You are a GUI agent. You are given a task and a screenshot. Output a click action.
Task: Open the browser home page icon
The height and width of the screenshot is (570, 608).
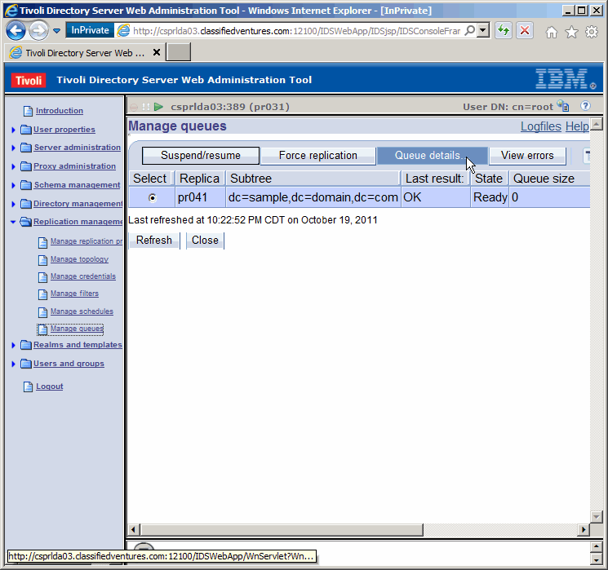(x=552, y=32)
